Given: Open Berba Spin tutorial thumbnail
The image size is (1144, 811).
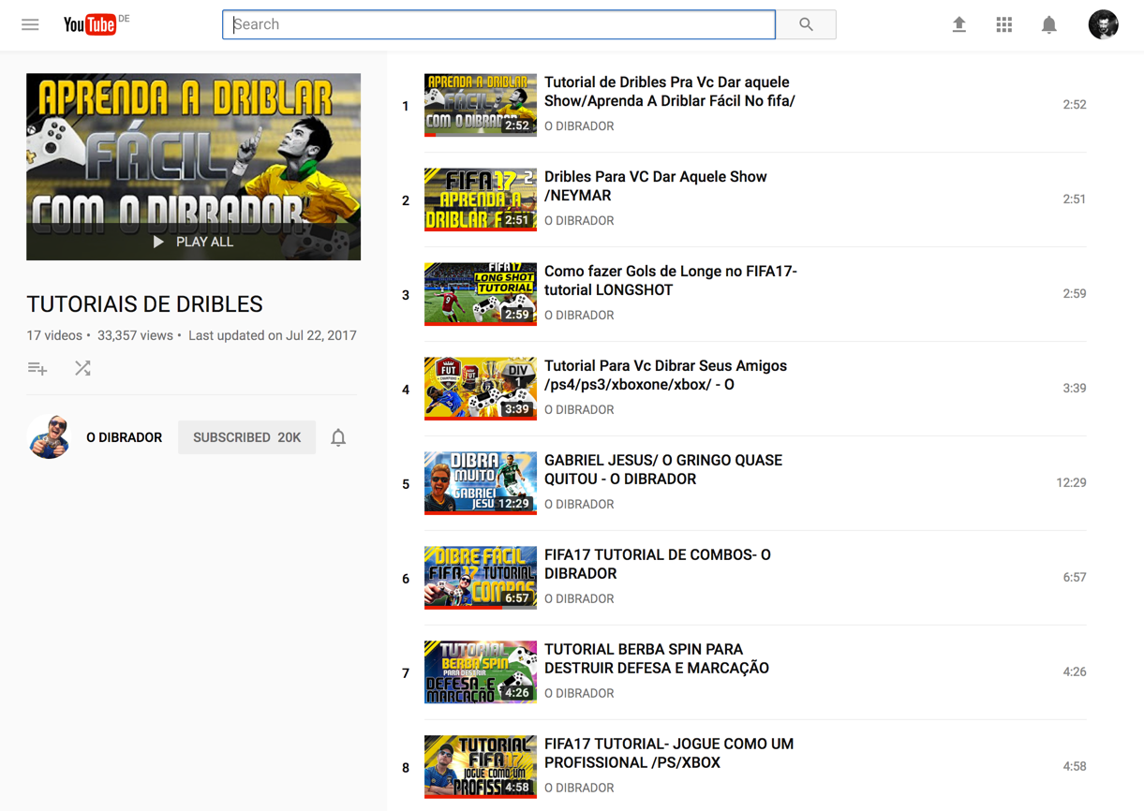Looking at the screenshot, I should point(480,672).
